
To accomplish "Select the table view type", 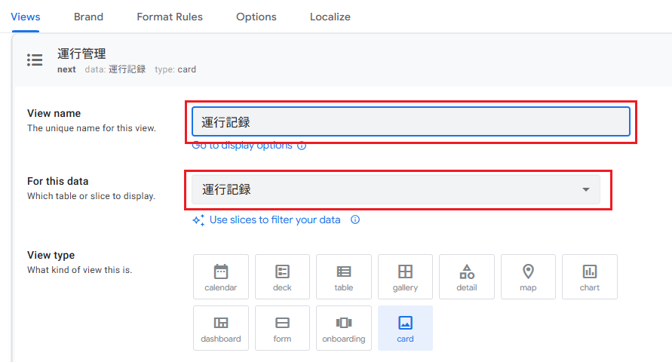I will click(x=343, y=277).
